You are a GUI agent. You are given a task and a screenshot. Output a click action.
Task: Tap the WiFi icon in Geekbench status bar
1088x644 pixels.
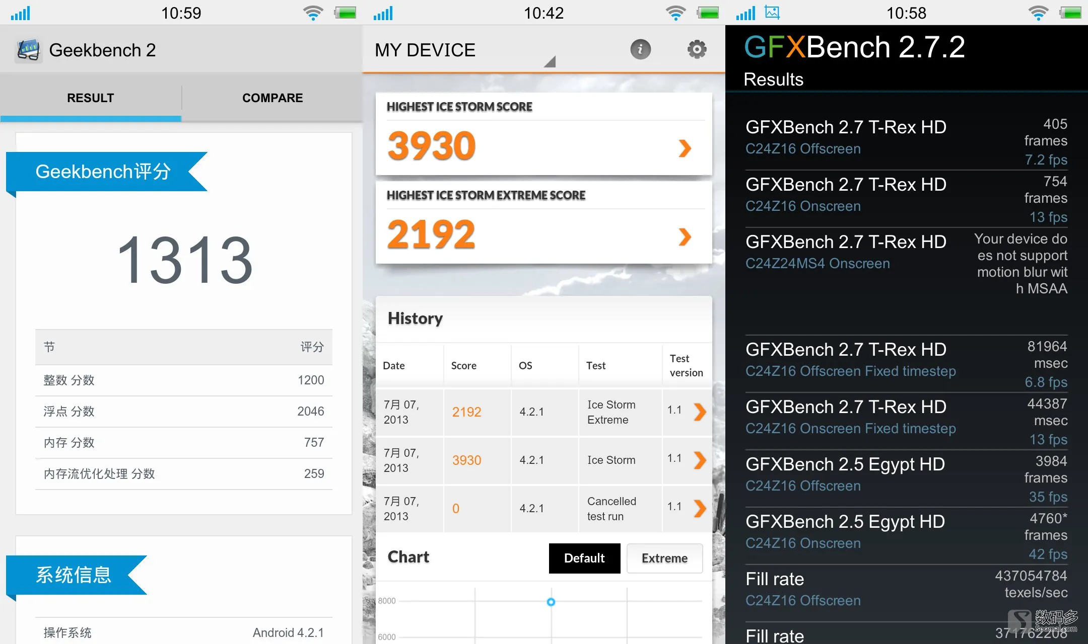(x=313, y=13)
